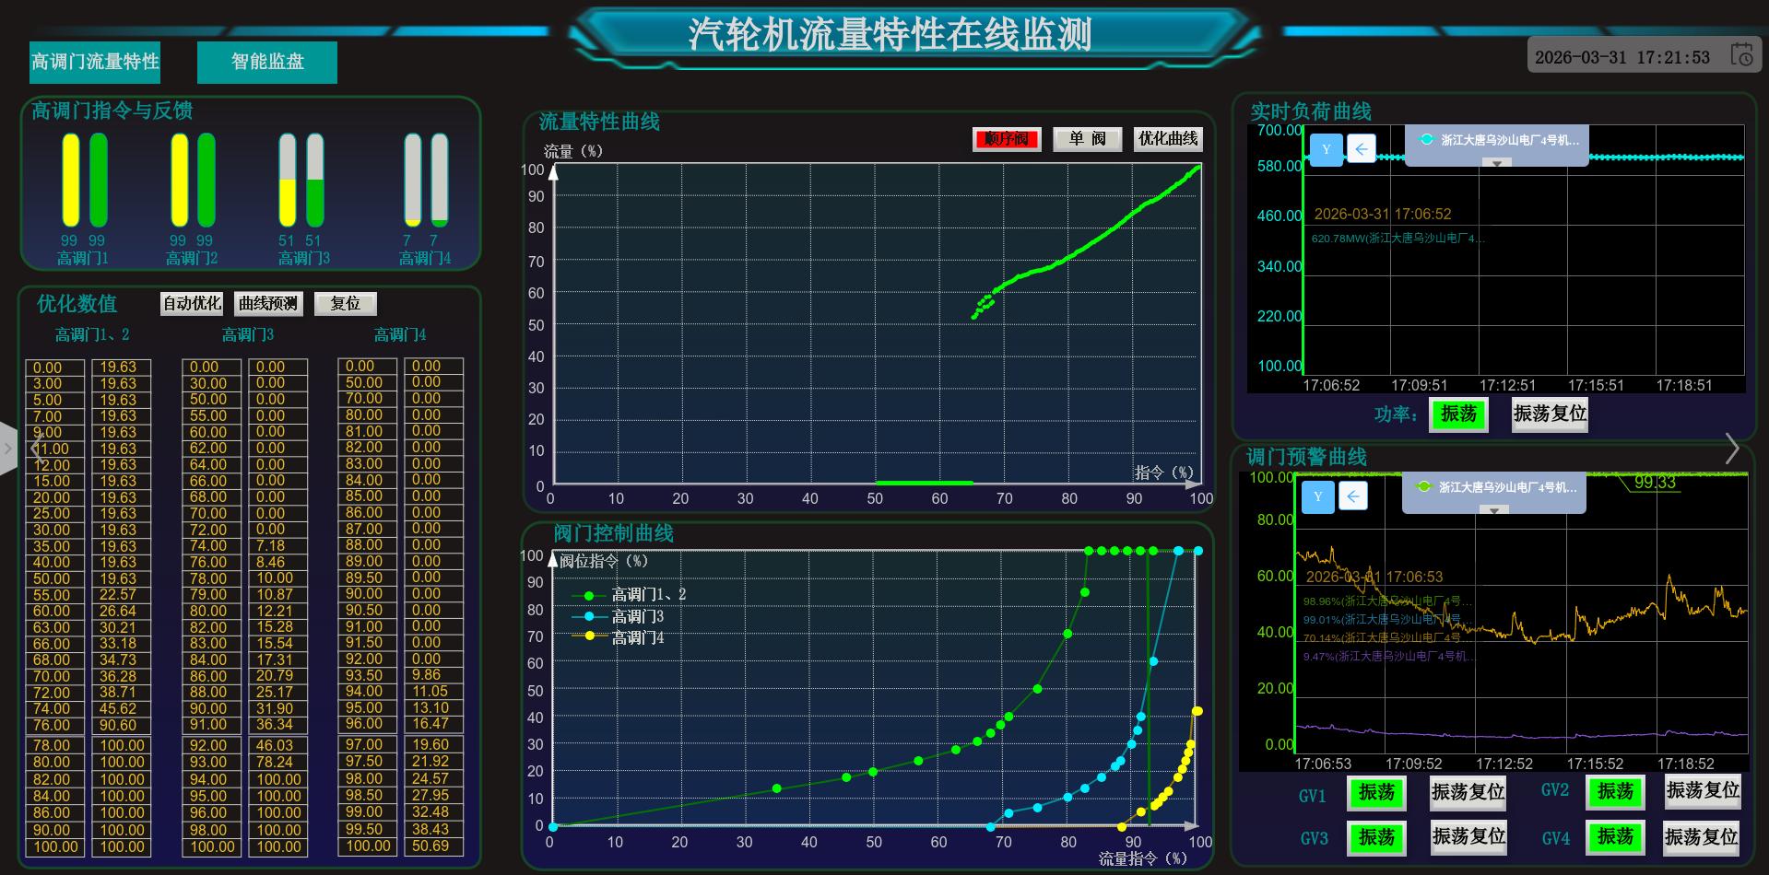The width and height of the screenshot is (1769, 875).
Task: Click the back arrow in 调门预警曲线 chart
Action: [1352, 496]
